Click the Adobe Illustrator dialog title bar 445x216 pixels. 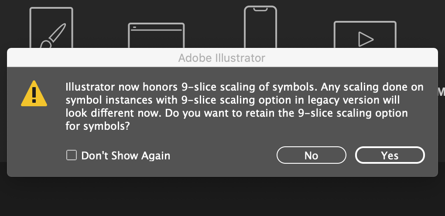[222, 57]
